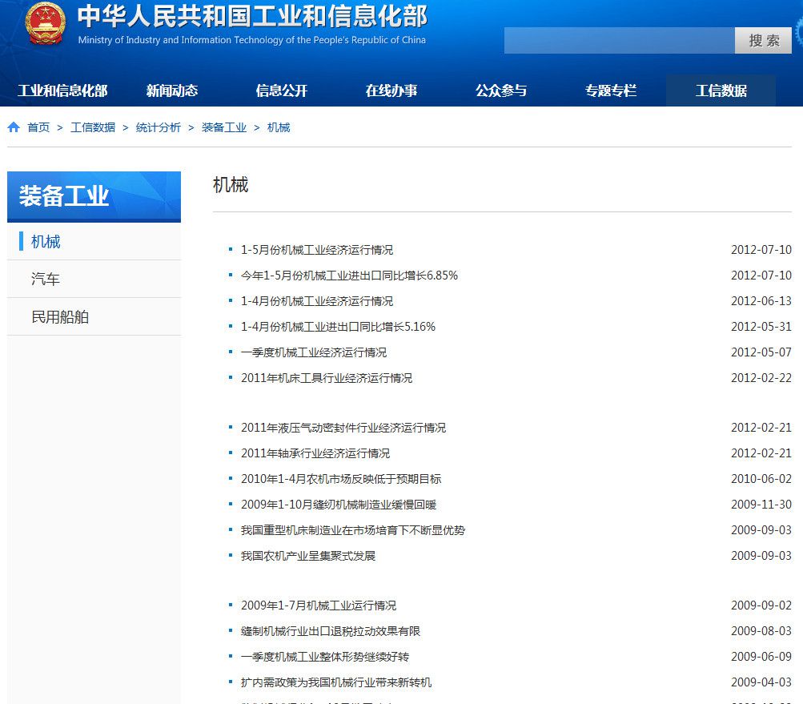Click the national emblem logo

tap(45, 24)
